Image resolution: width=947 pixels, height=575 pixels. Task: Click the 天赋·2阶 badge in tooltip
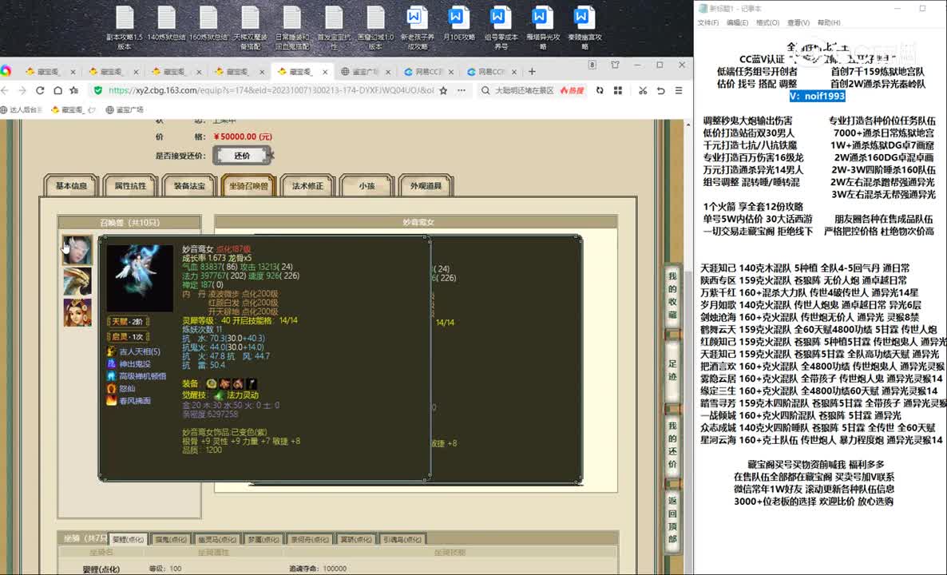point(128,321)
